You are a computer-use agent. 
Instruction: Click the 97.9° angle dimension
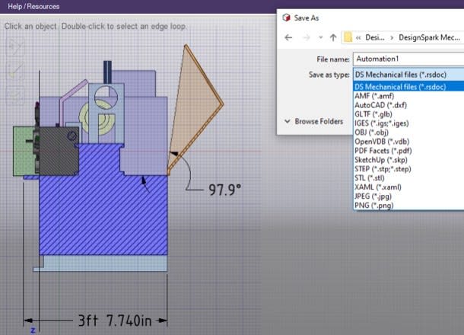pyautogui.click(x=224, y=190)
